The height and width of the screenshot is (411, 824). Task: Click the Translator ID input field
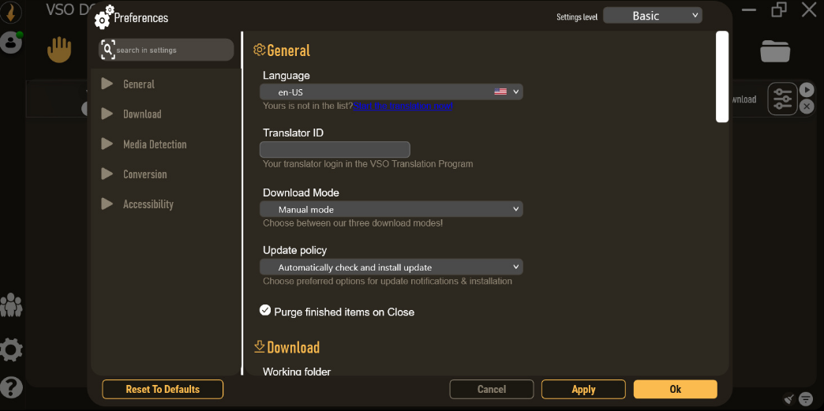coord(335,149)
